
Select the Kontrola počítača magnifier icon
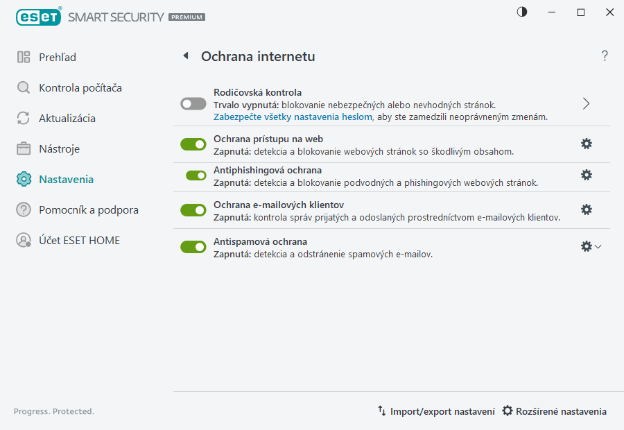click(x=21, y=87)
